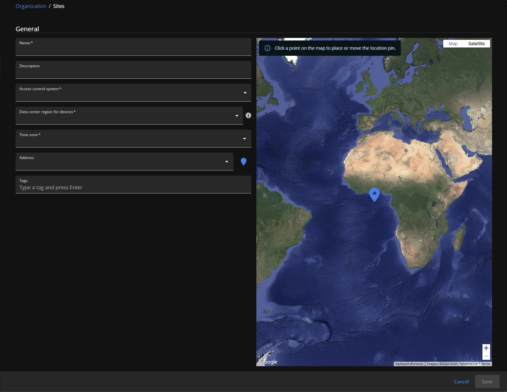Image resolution: width=507 pixels, height=392 pixels.
Task: Switch the map to Satellite view
Action: point(476,44)
